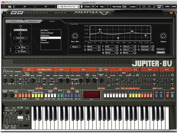Click the PORTA portamento knob
The height and width of the screenshot is (133, 178).
click(27, 112)
